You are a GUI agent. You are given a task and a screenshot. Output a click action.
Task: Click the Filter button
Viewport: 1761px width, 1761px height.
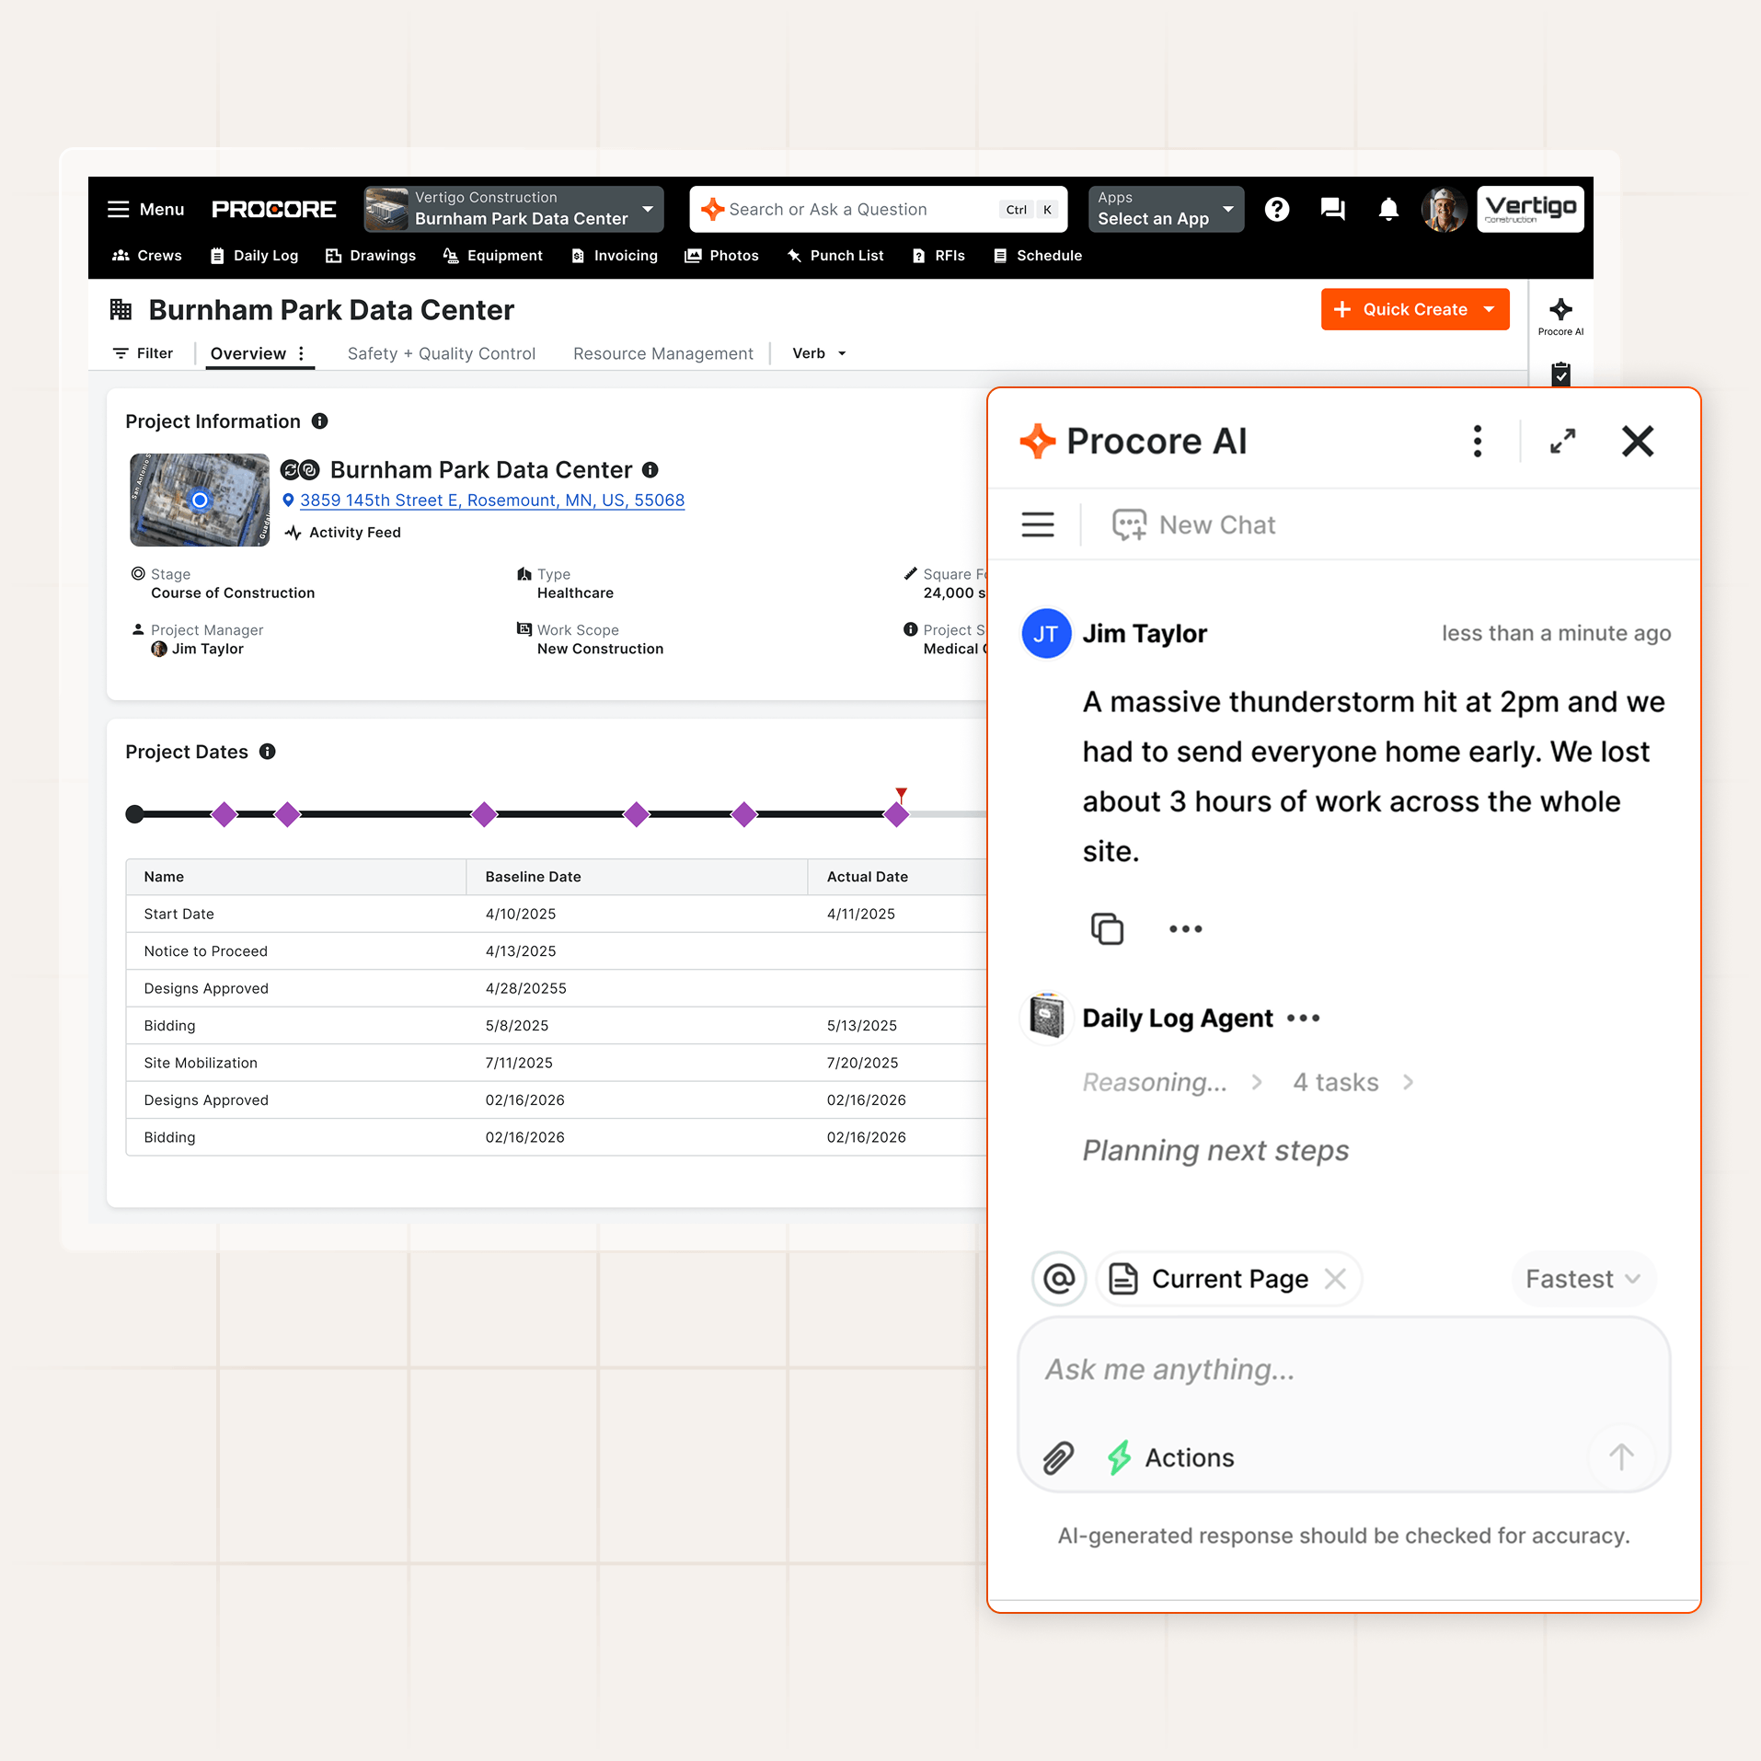click(143, 353)
